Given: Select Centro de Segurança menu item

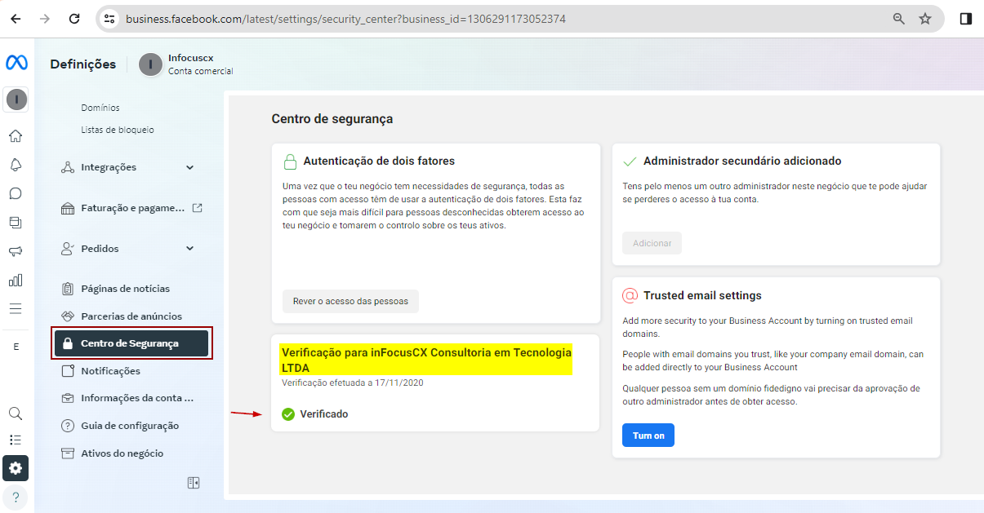Looking at the screenshot, I should [x=131, y=343].
